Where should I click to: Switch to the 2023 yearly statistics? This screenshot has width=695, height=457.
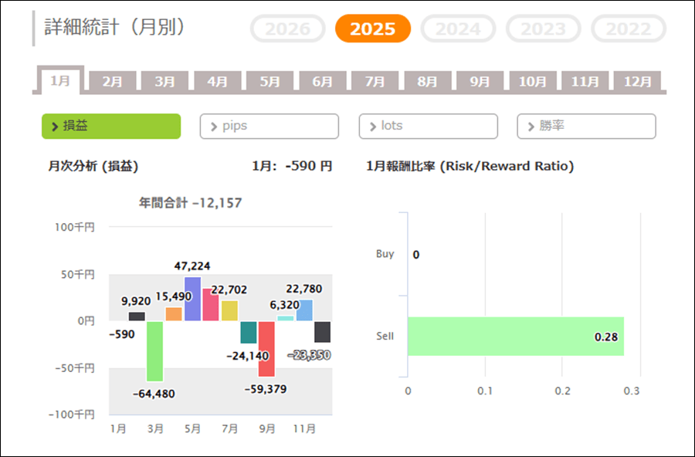543,29
